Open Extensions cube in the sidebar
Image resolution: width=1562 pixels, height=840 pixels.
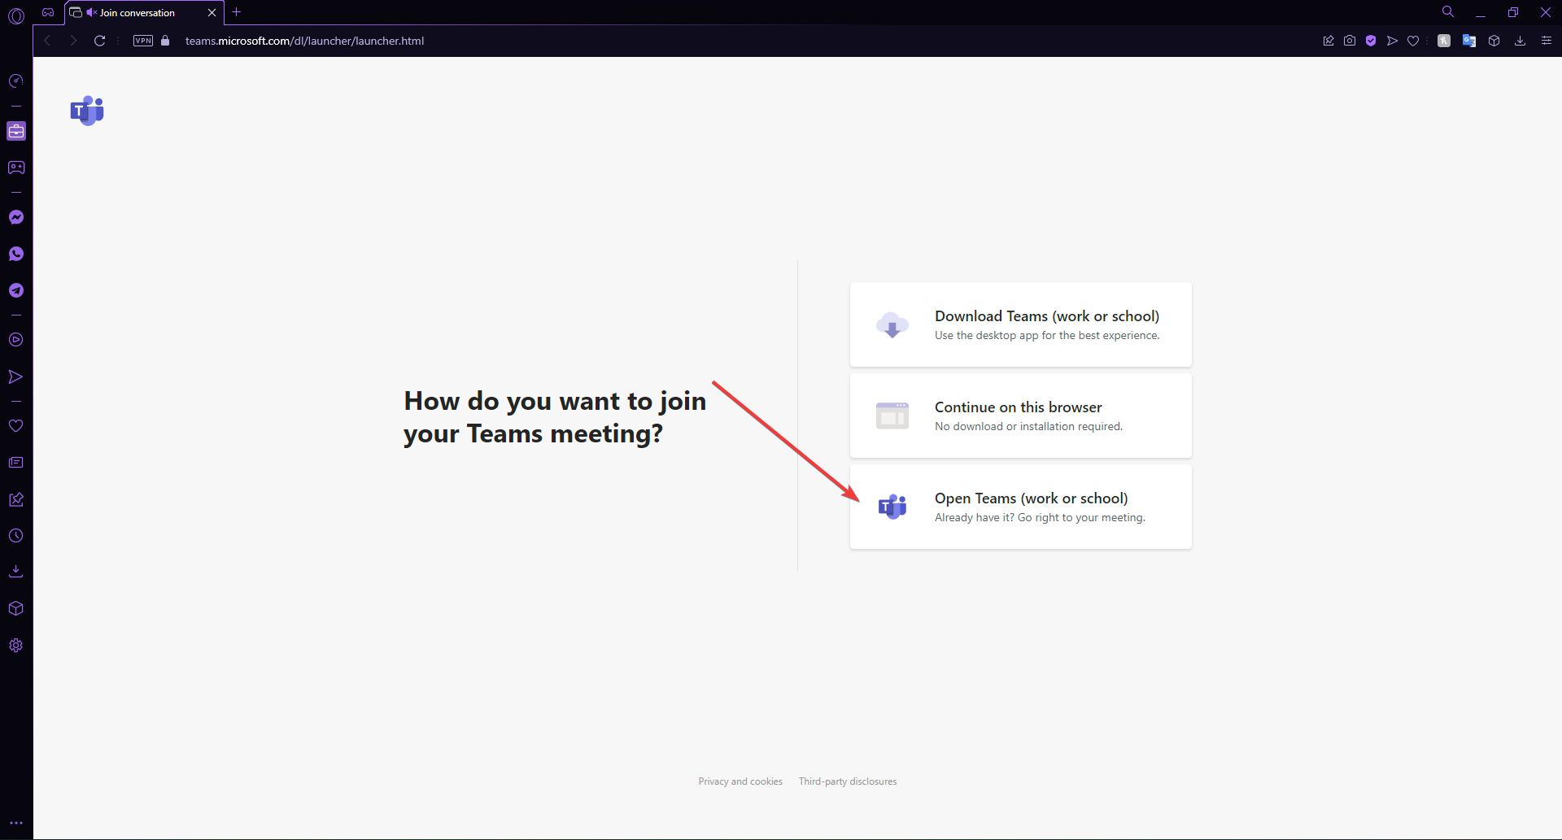pos(16,608)
